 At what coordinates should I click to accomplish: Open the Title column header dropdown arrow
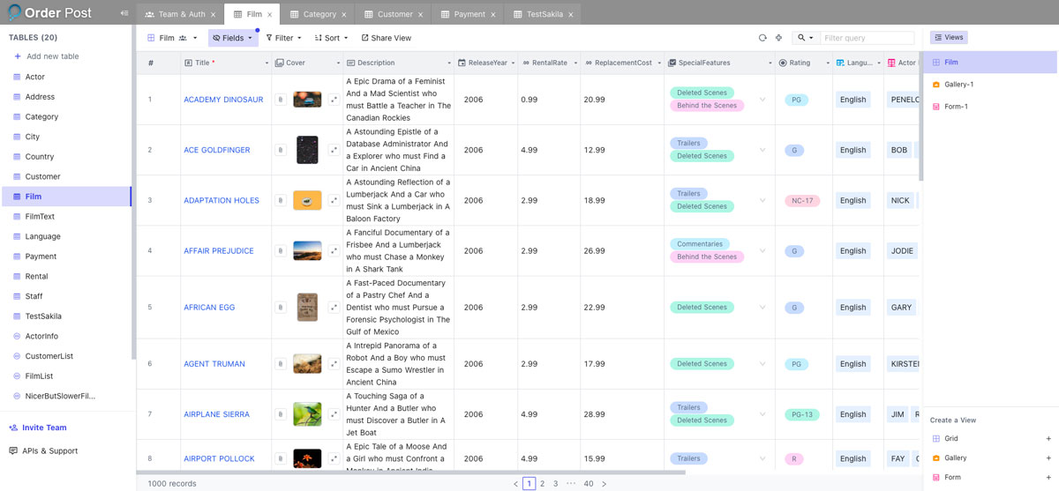(267, 63)
